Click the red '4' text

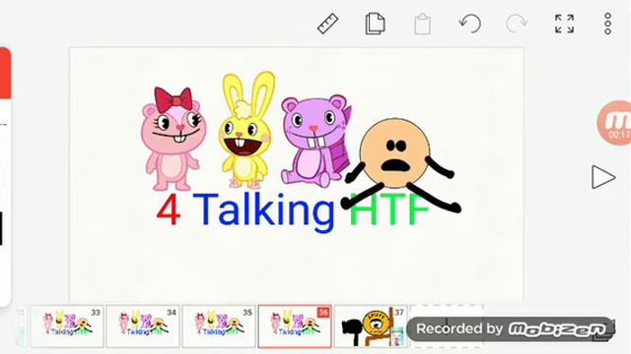[x=169, y=209]
